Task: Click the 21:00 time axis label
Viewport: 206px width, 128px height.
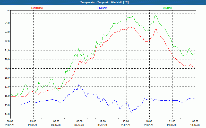Action: (x=173, y=121)
